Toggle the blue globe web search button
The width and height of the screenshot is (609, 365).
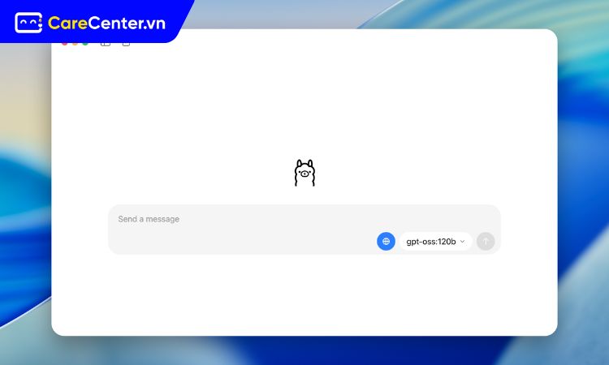(x=386, y=241)
